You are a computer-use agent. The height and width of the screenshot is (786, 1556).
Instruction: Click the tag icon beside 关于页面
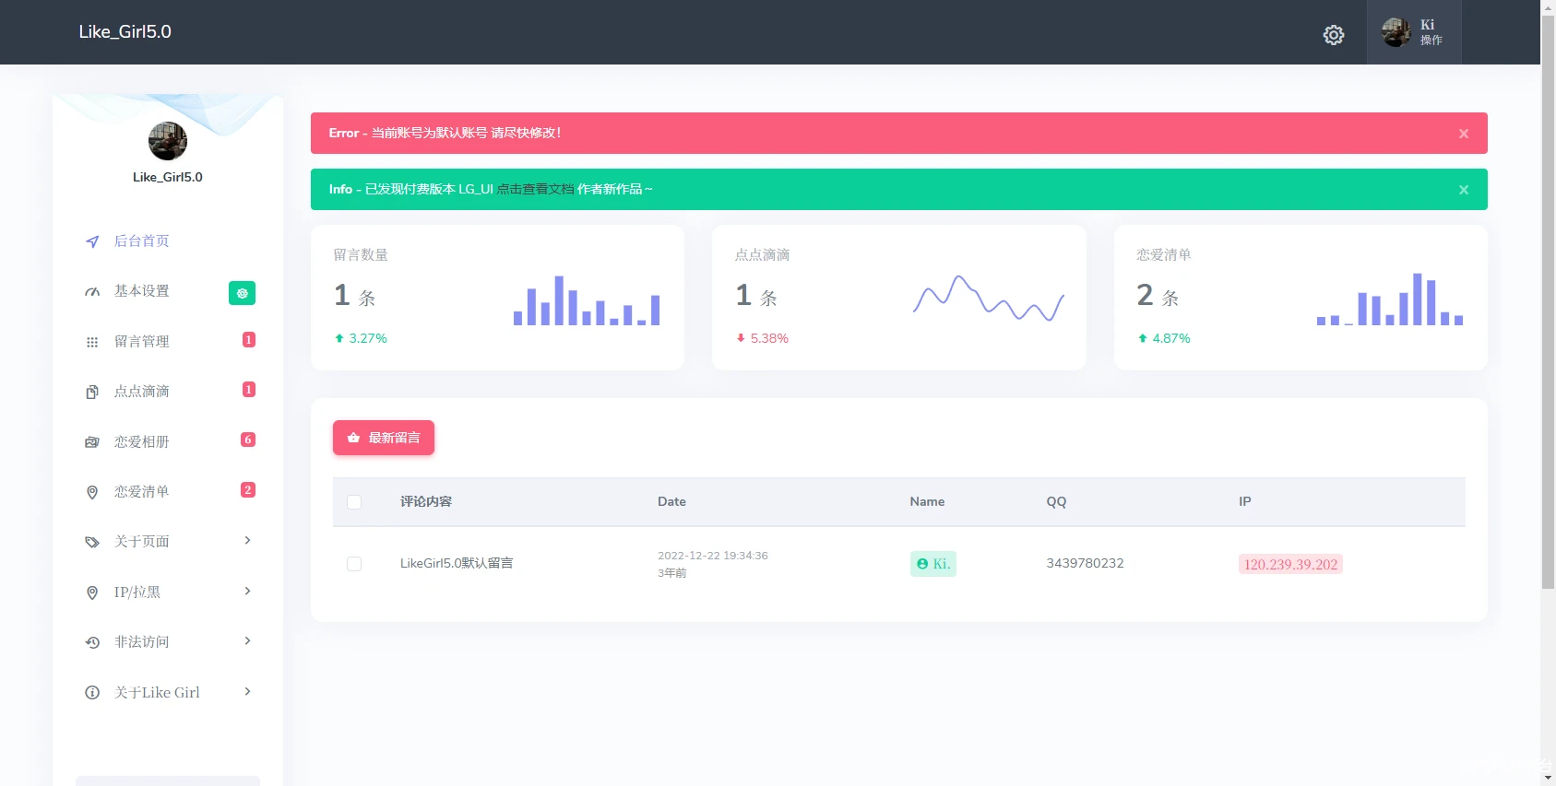coord(92,542)
